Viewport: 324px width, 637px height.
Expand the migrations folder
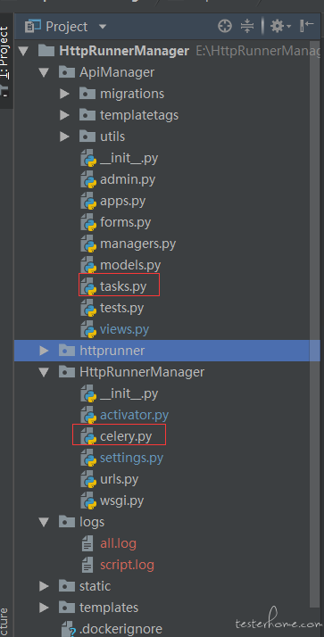pyautogui.click(x=64, y=95)
